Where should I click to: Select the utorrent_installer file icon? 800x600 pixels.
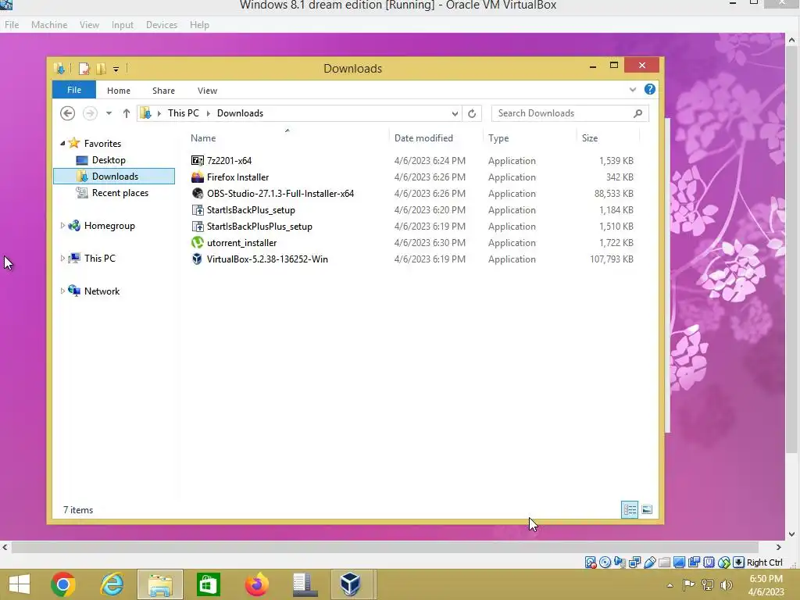[197, 243]
